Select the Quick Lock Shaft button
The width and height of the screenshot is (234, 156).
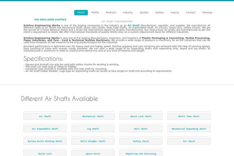141,116
